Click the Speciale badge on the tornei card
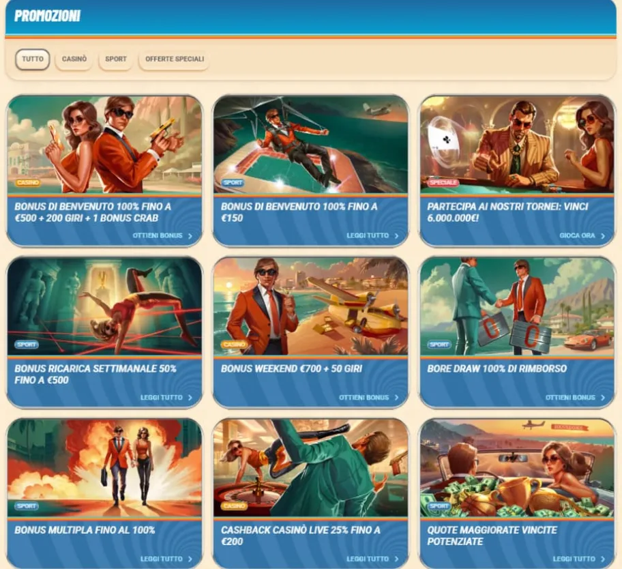The image size is (622, 569). (443, 183)
